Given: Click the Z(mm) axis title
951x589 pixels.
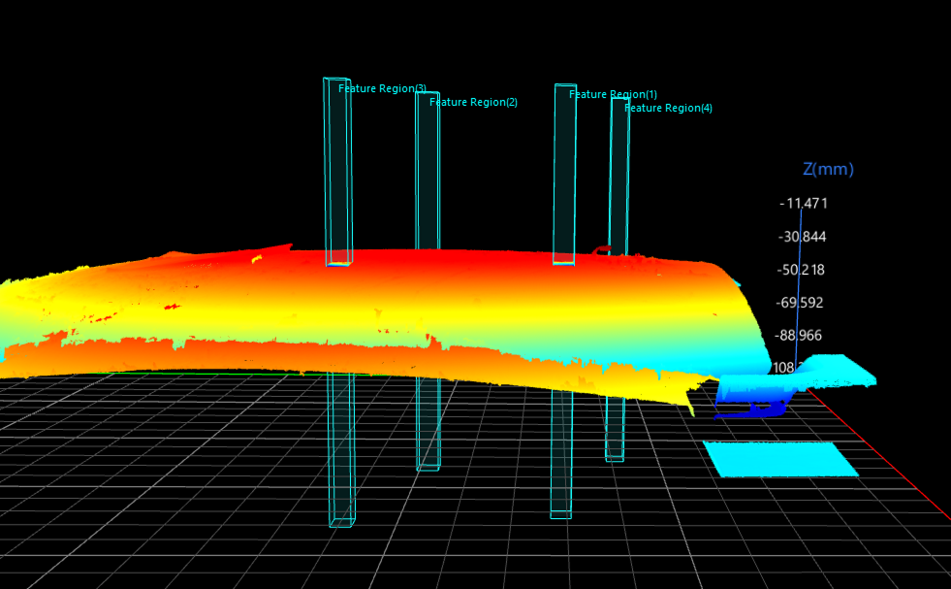Looking at the screenshot, I should coord(828,169).
